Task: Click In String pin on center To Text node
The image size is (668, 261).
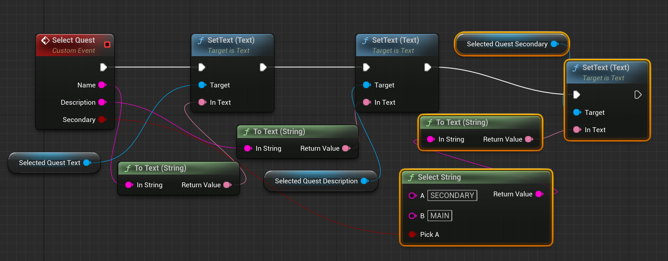Action: click(x=248, y=148)
